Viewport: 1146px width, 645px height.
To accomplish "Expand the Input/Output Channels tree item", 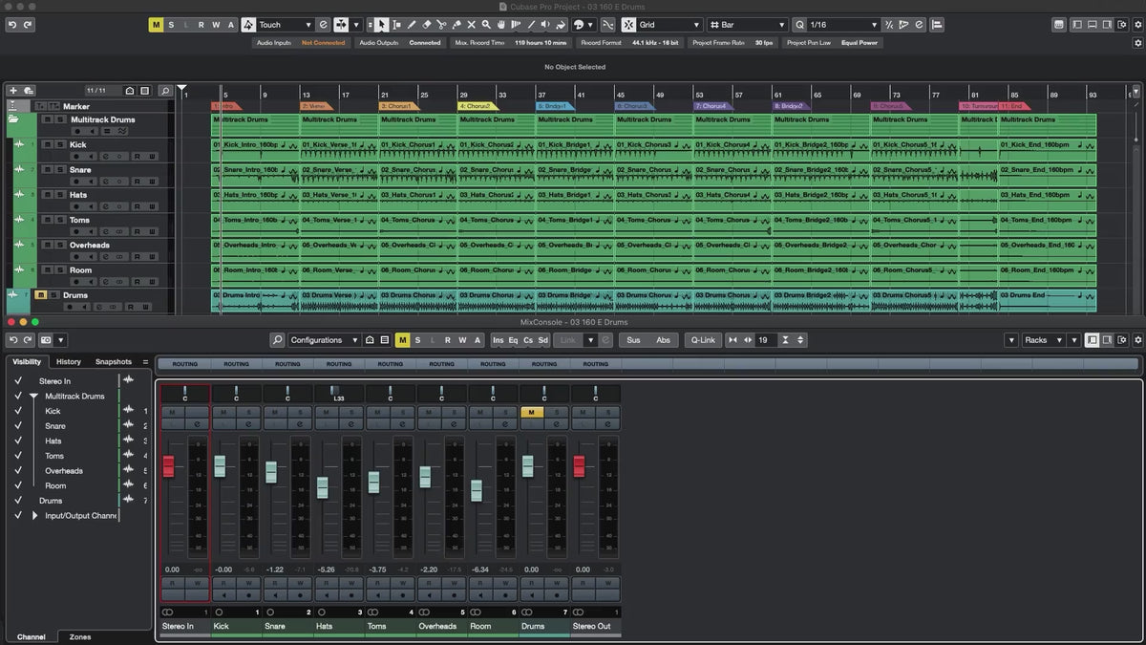I will coord(35,515).
